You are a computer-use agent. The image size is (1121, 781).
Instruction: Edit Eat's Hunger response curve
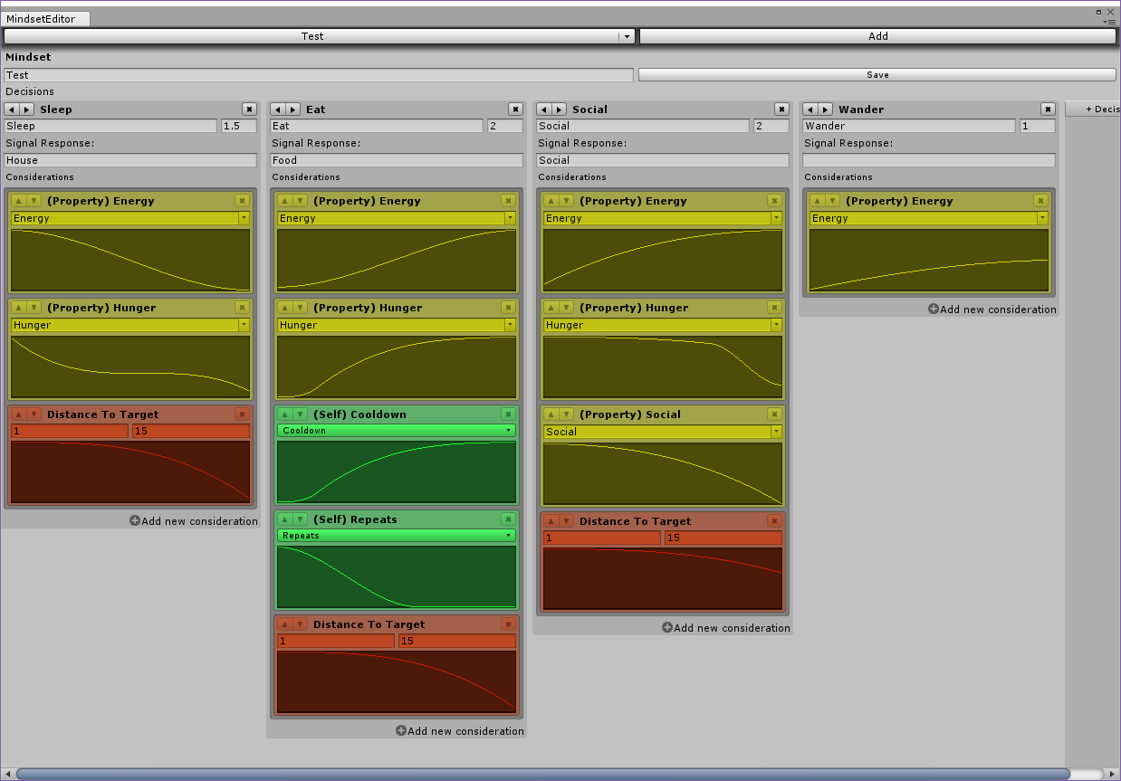(397, 367)
